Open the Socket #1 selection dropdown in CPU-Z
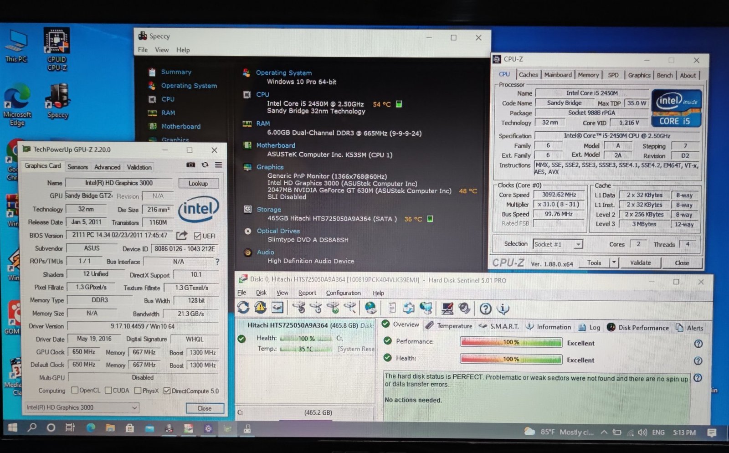This screenshot has width=729, height=453. [x=558, y=244]
